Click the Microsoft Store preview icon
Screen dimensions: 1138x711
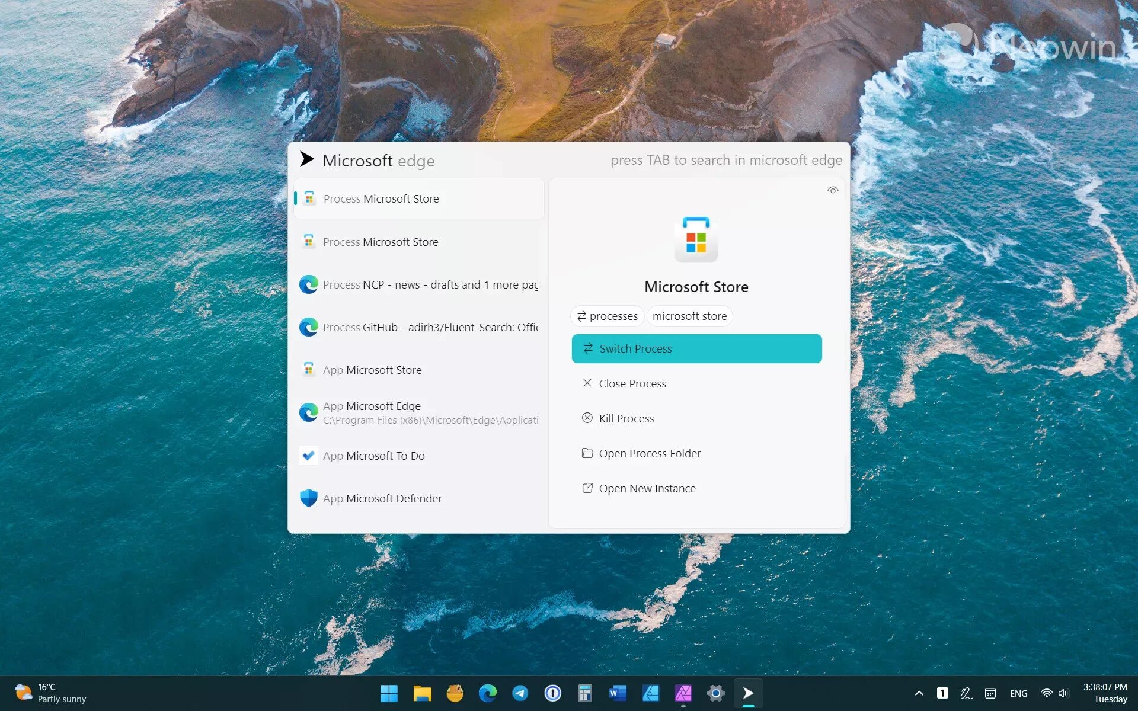click(696, 239)
